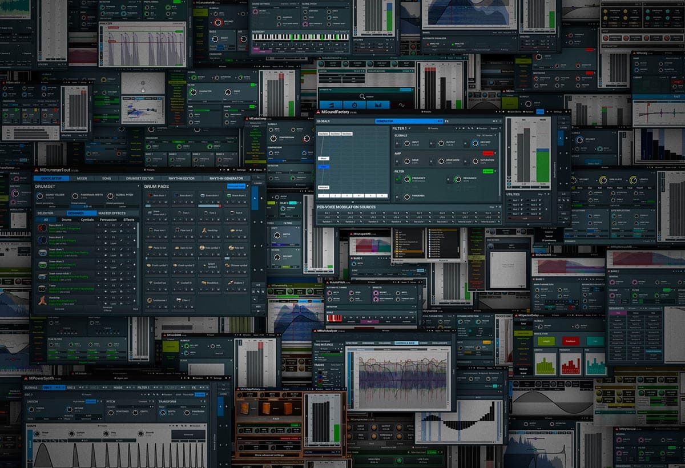Click MSoundFactory Resonance knob
Viewport: 685px width, 468px height.
458,179
